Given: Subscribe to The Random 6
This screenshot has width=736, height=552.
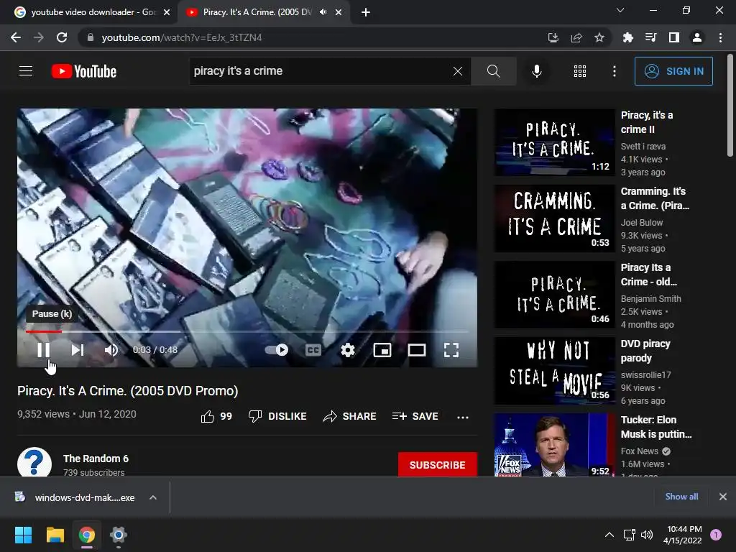Looking at the screenshot, I should (438, 465).
